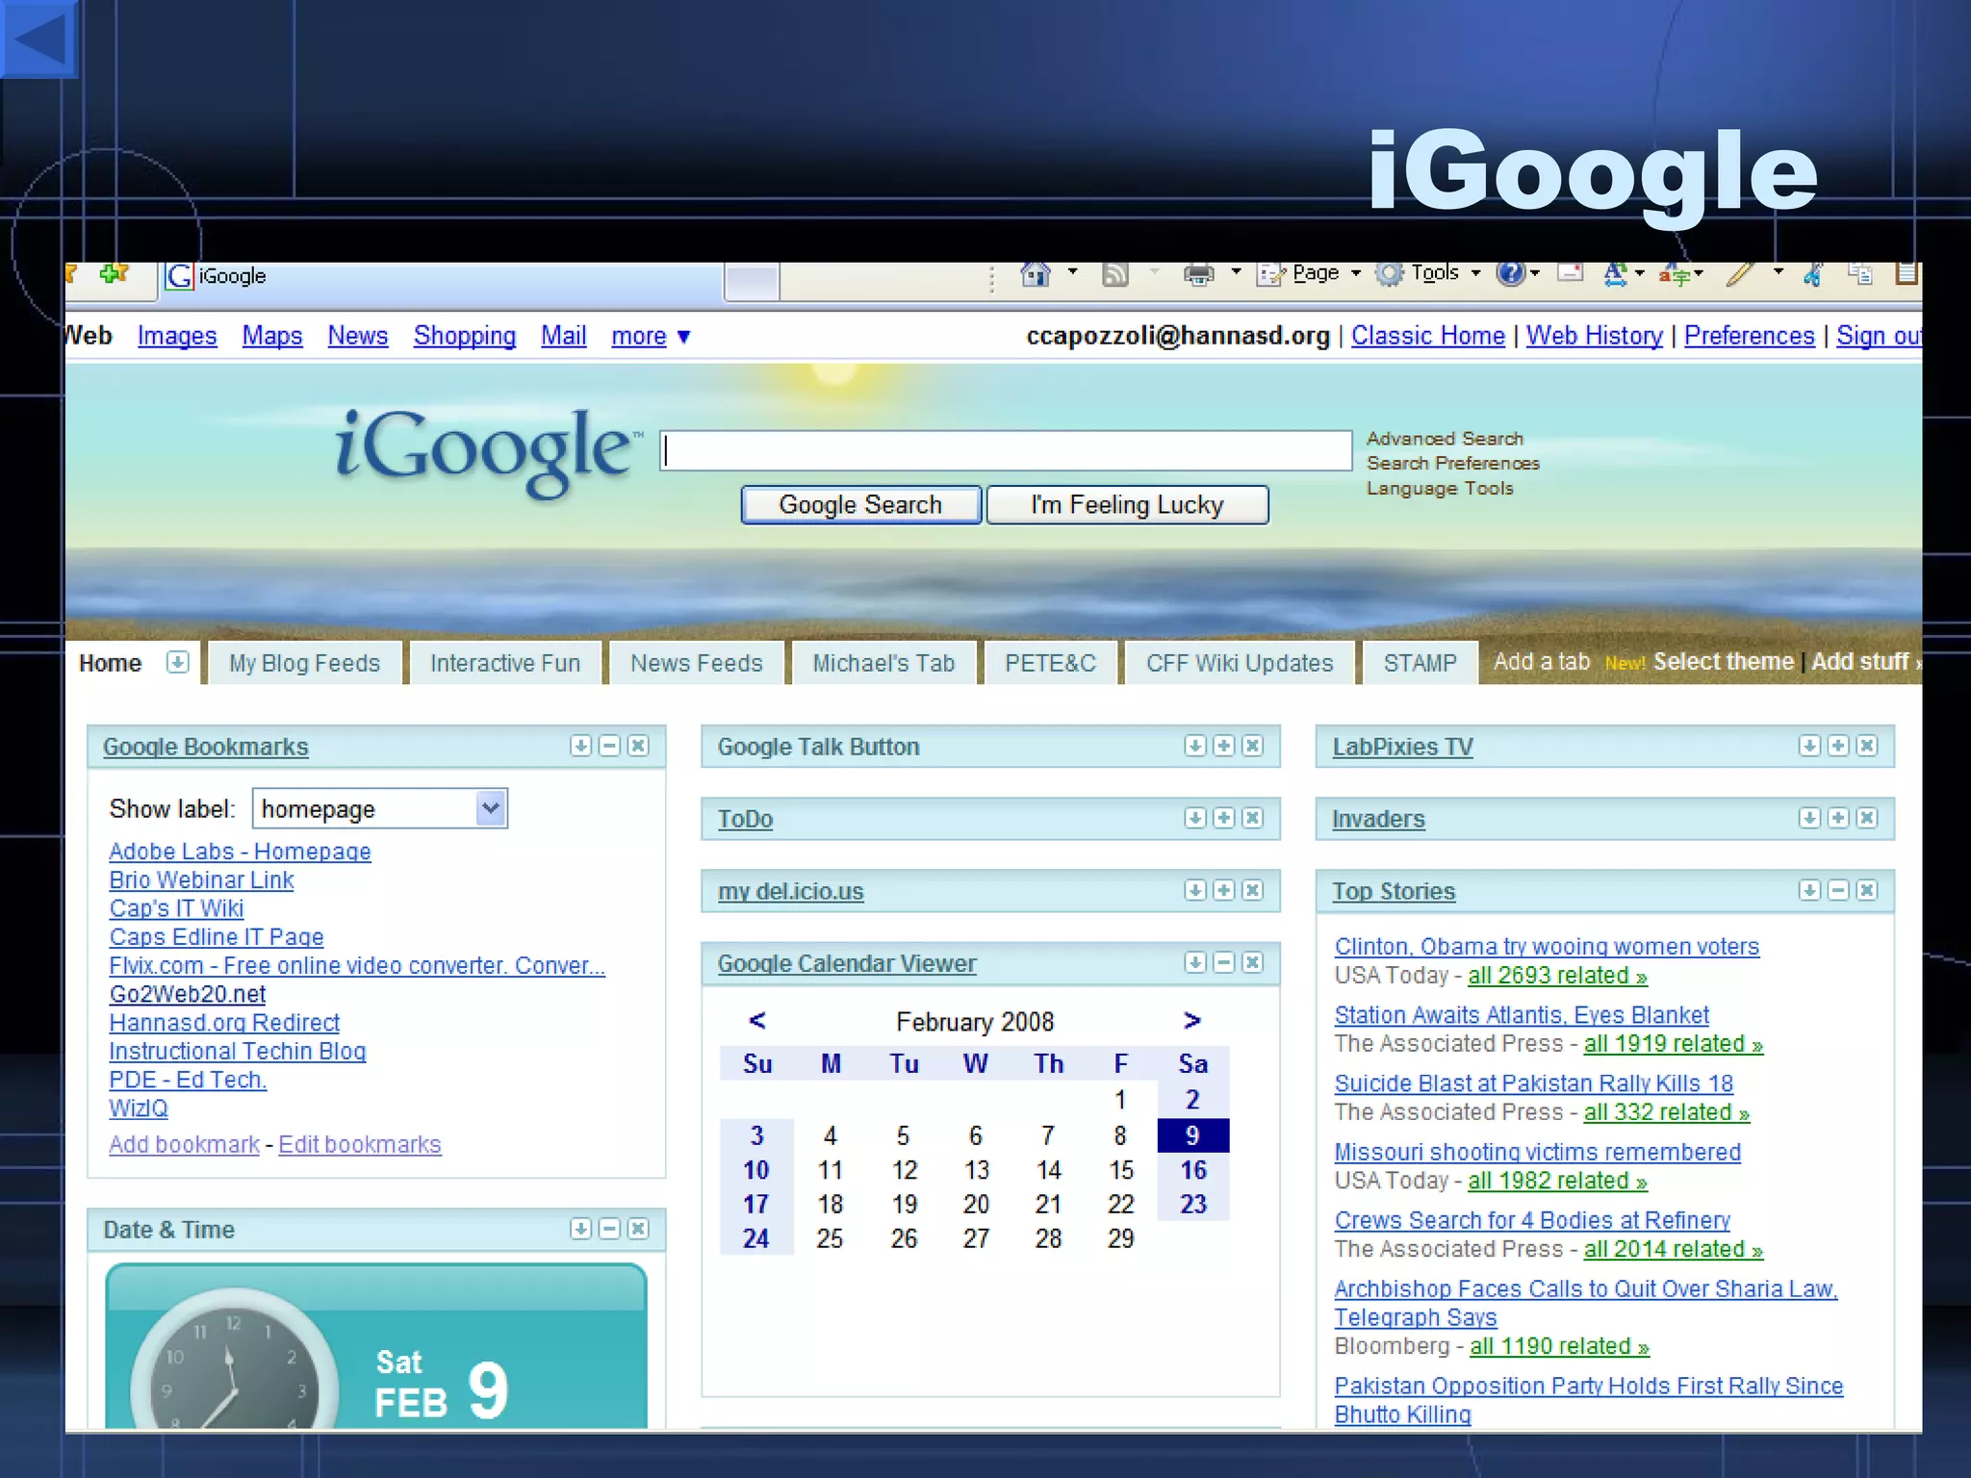Open the 'more' services dropdown
Viewport: 1971px width, 1478px height.
click(x=652, y=336)
